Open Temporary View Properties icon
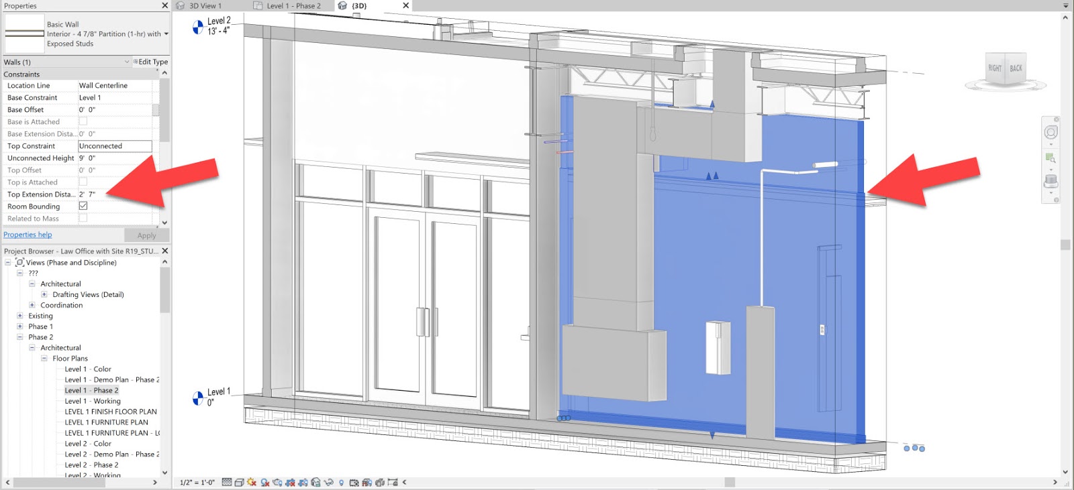The image size is (1074, 490). click(x=354, y=482)
